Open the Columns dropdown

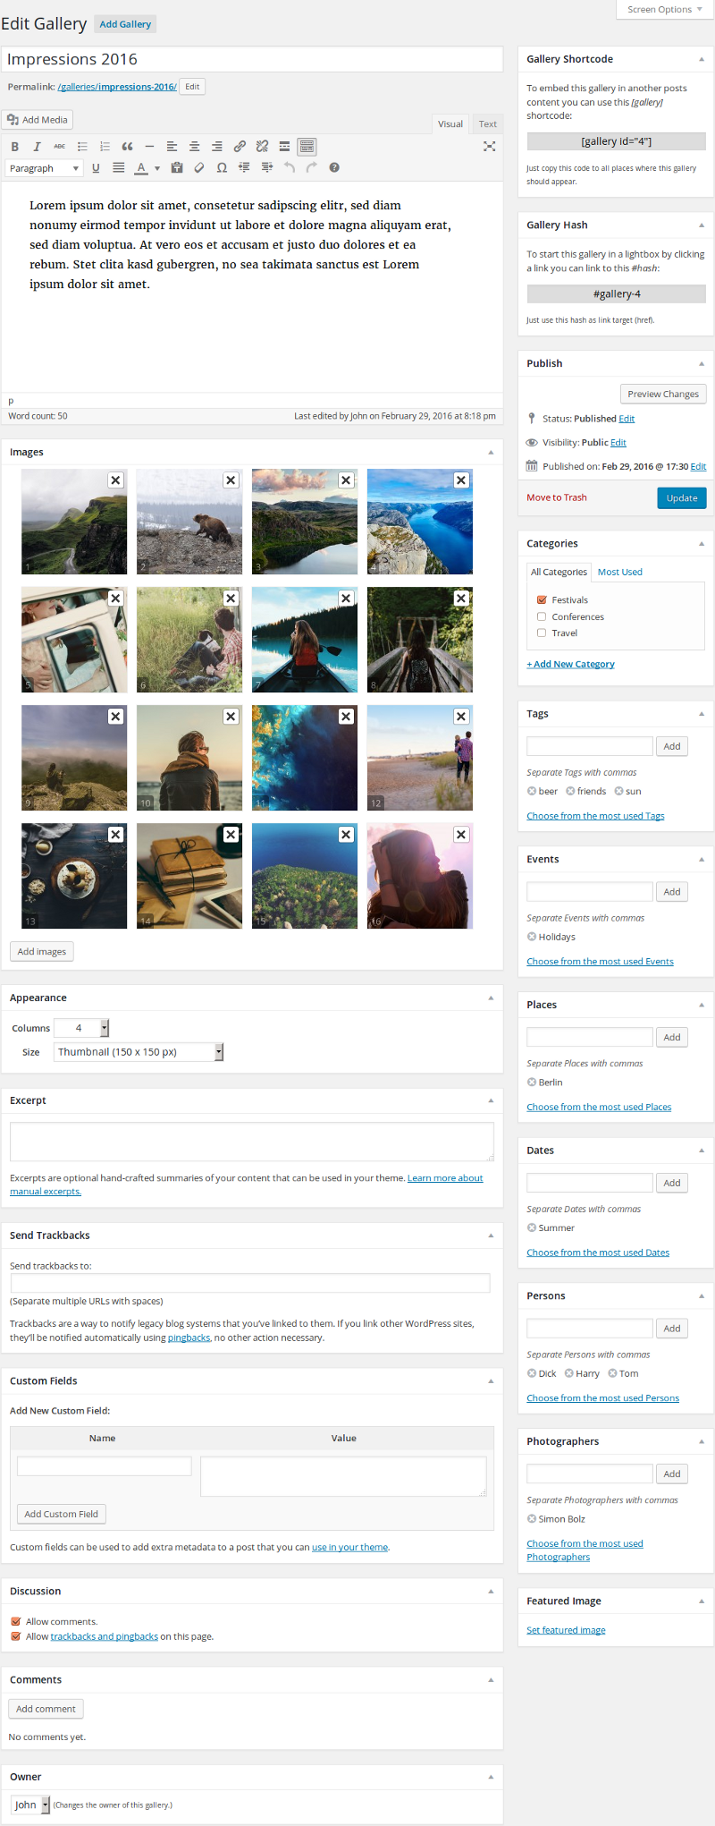click(x=81, y=1028)
